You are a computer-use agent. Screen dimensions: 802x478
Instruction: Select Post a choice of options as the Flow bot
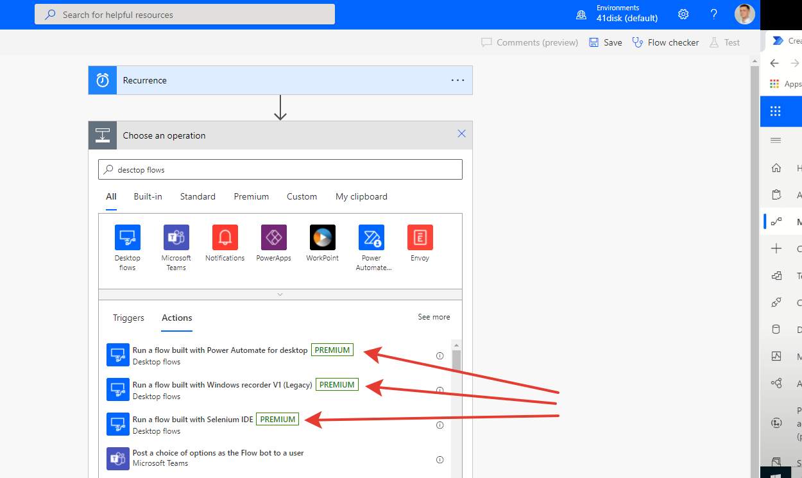218,453
